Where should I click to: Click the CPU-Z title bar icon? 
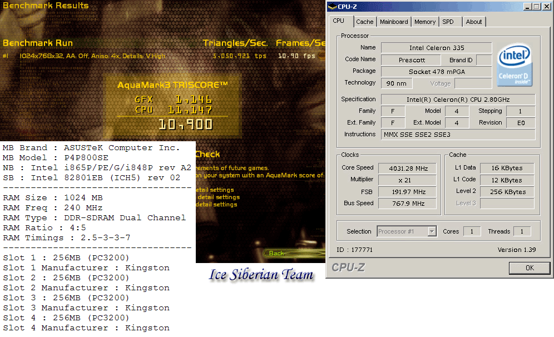pos(332,6)
